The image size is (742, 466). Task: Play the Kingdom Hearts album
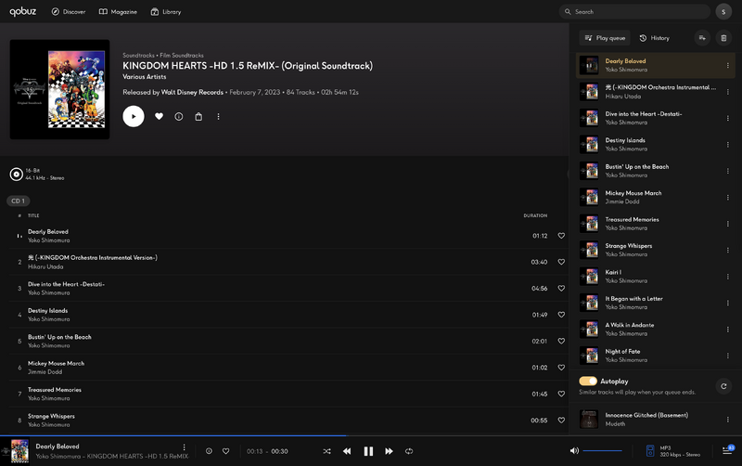point(134,117)
